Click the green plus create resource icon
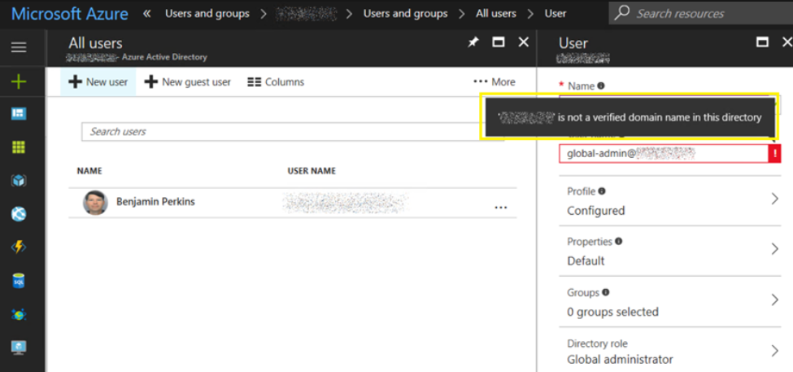The width and height of the screenshot is (793, 372). pos(18,81)
